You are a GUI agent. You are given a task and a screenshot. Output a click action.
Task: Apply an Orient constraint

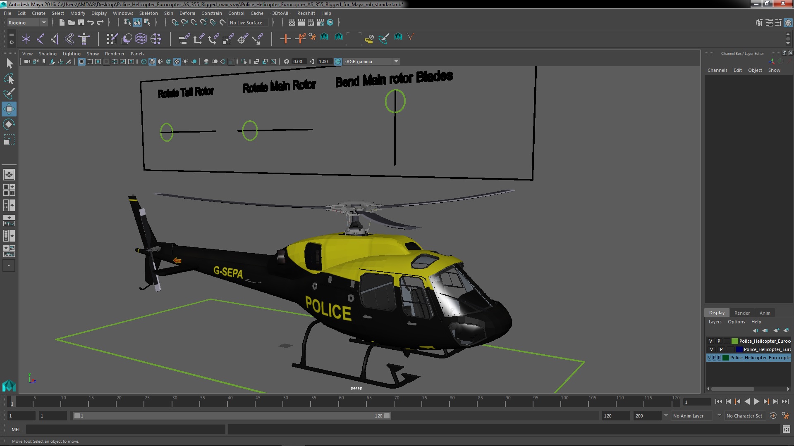click(x=213, y=39)
